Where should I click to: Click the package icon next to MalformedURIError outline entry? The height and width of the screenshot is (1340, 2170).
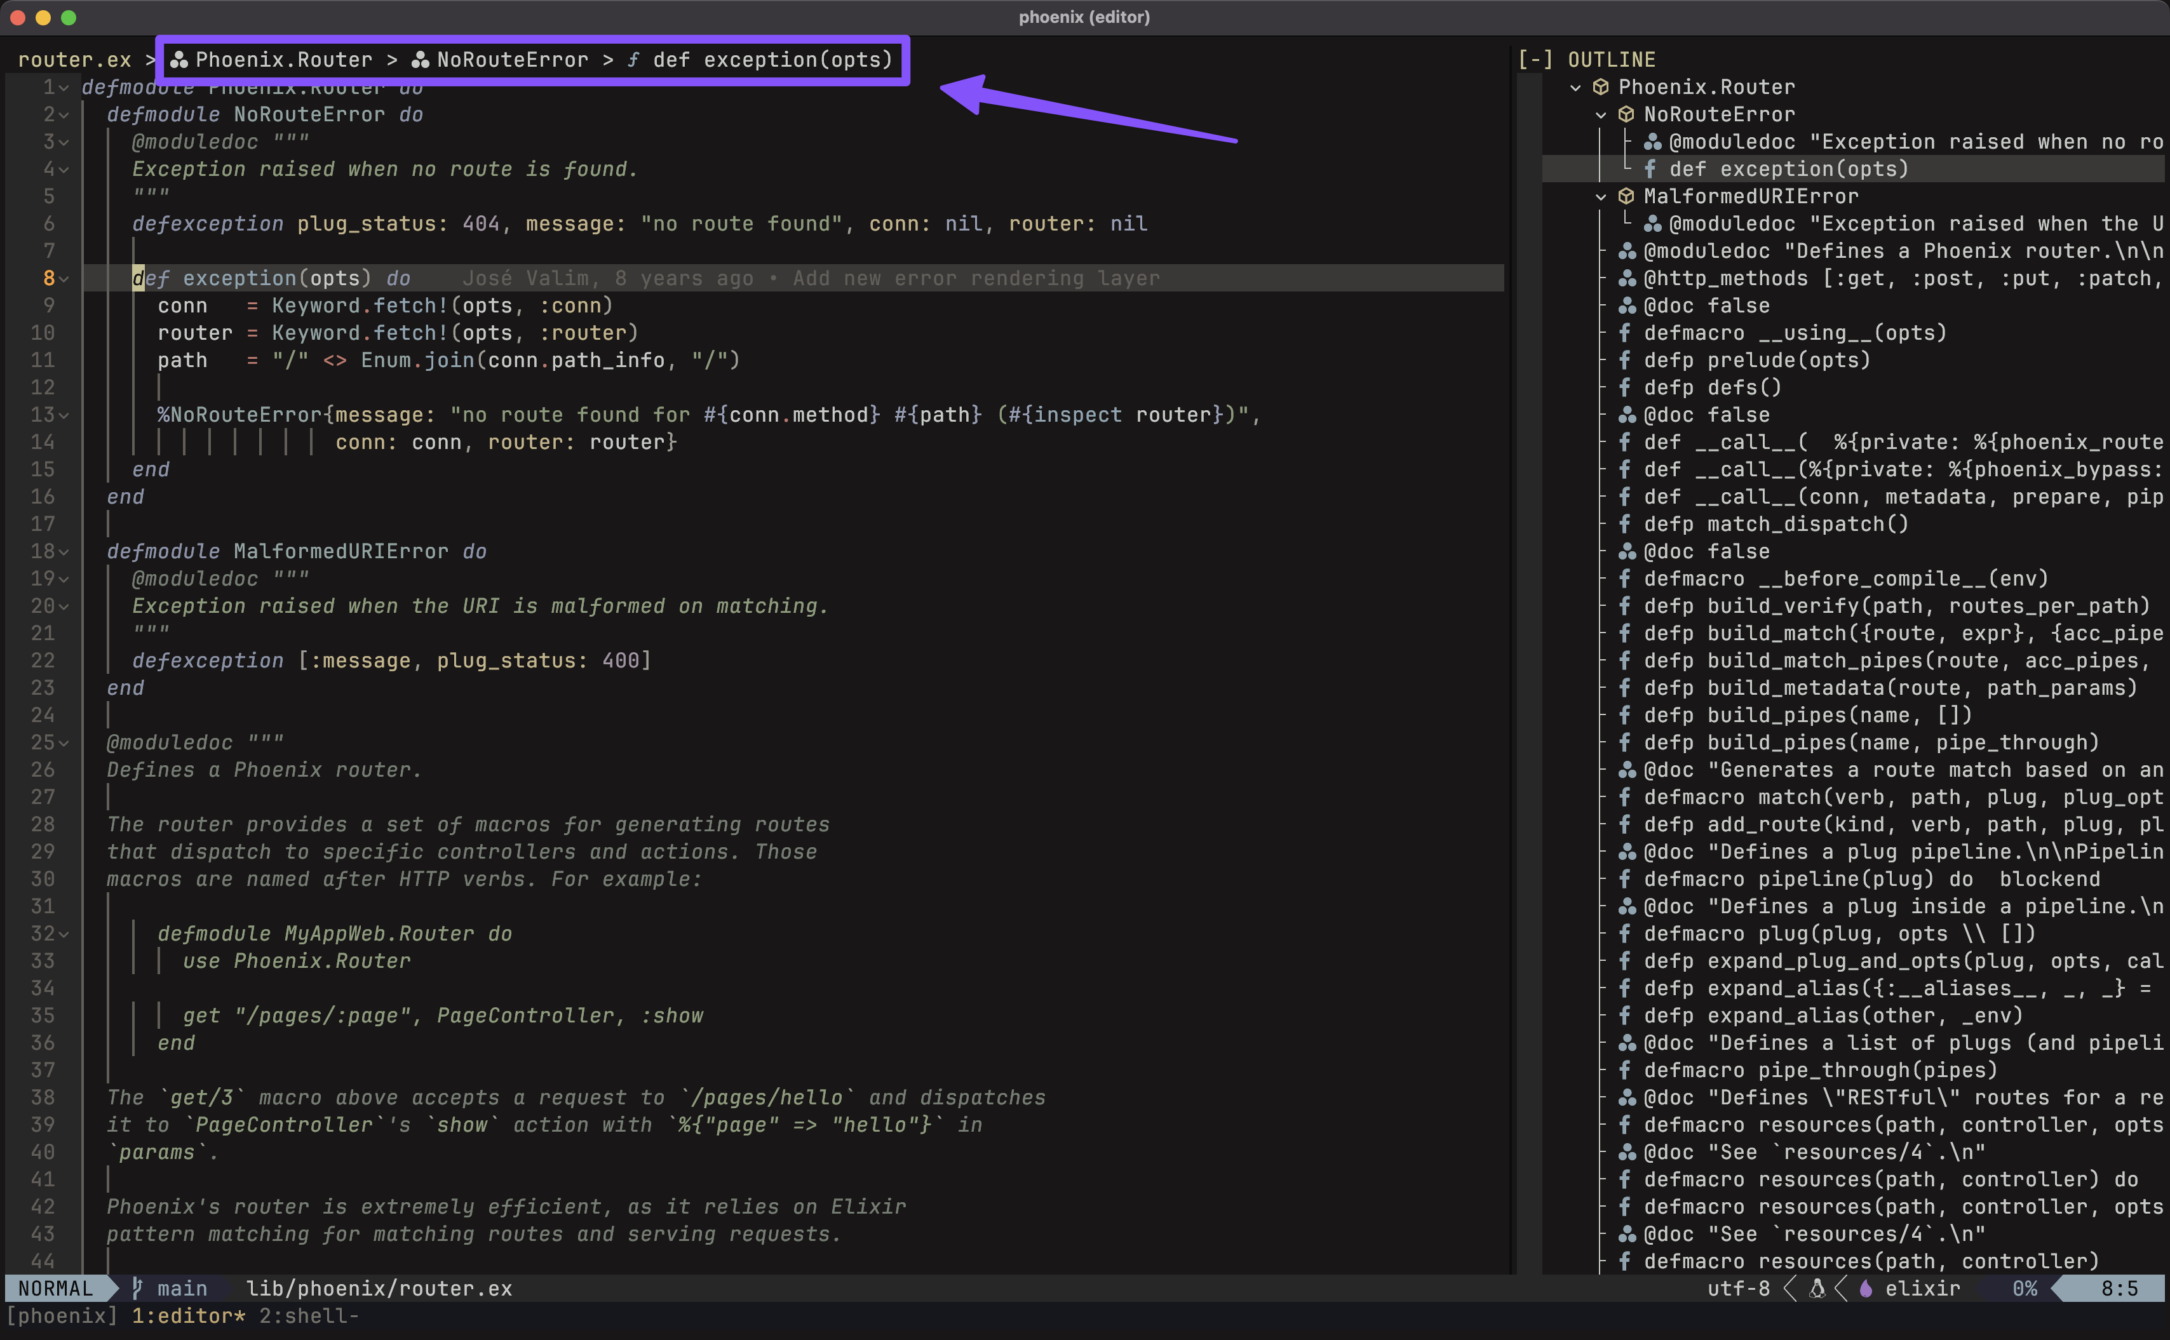coord(1626,197)
